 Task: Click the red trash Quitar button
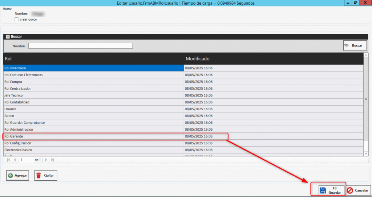pyautogui.click(x=46, y=175)
